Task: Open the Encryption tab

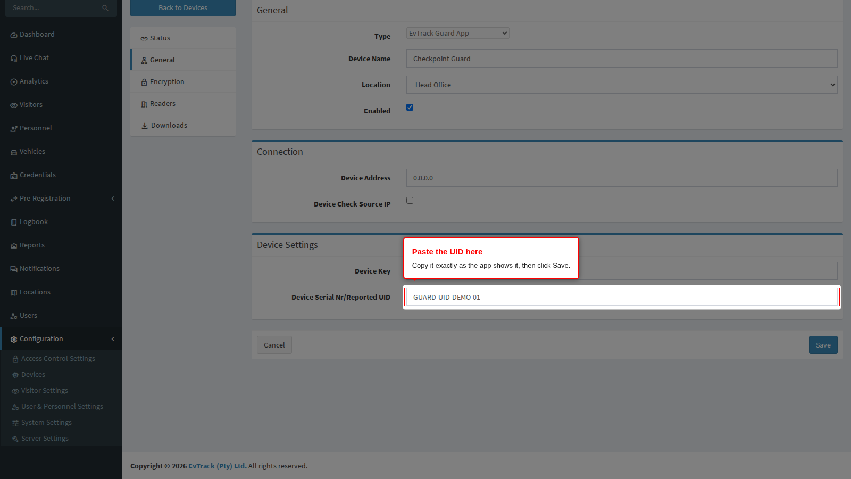Action: coord(183,82)
